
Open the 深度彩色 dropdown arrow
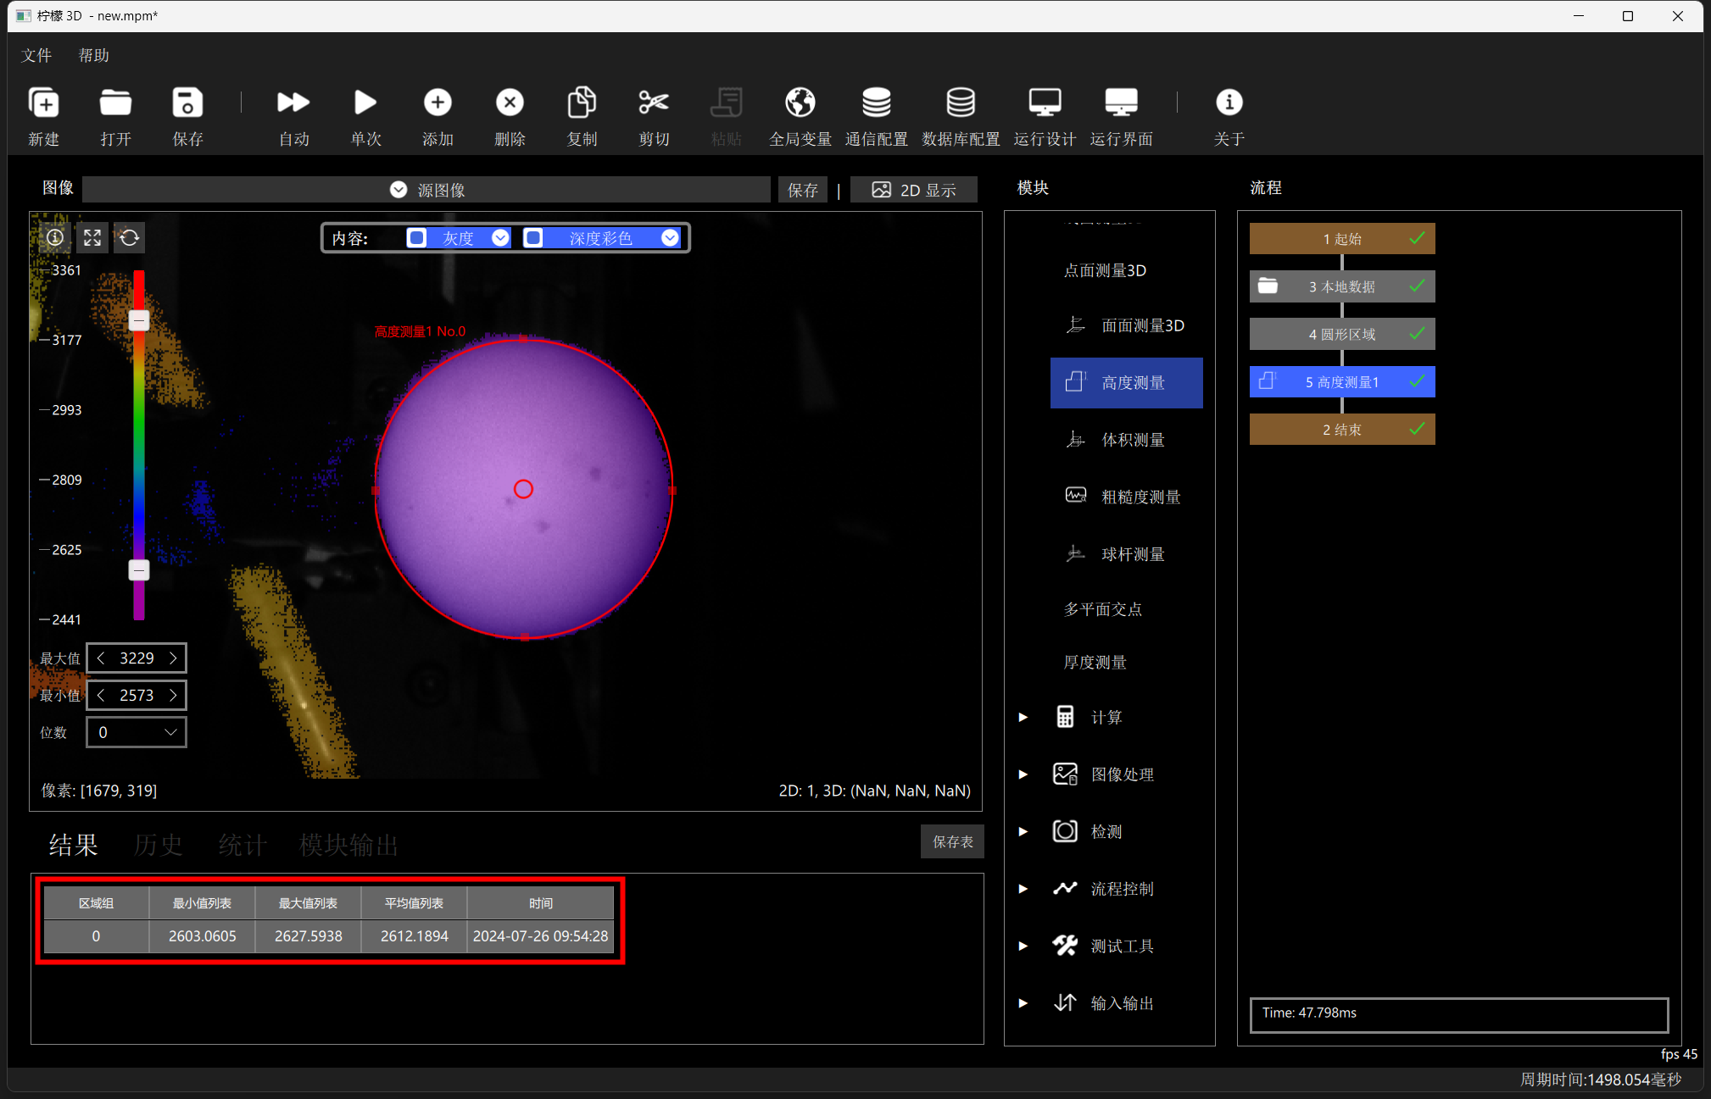click(670, 238)
